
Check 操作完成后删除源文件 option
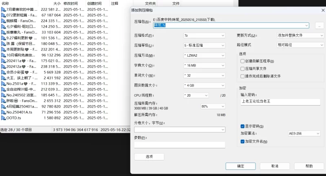242,76
